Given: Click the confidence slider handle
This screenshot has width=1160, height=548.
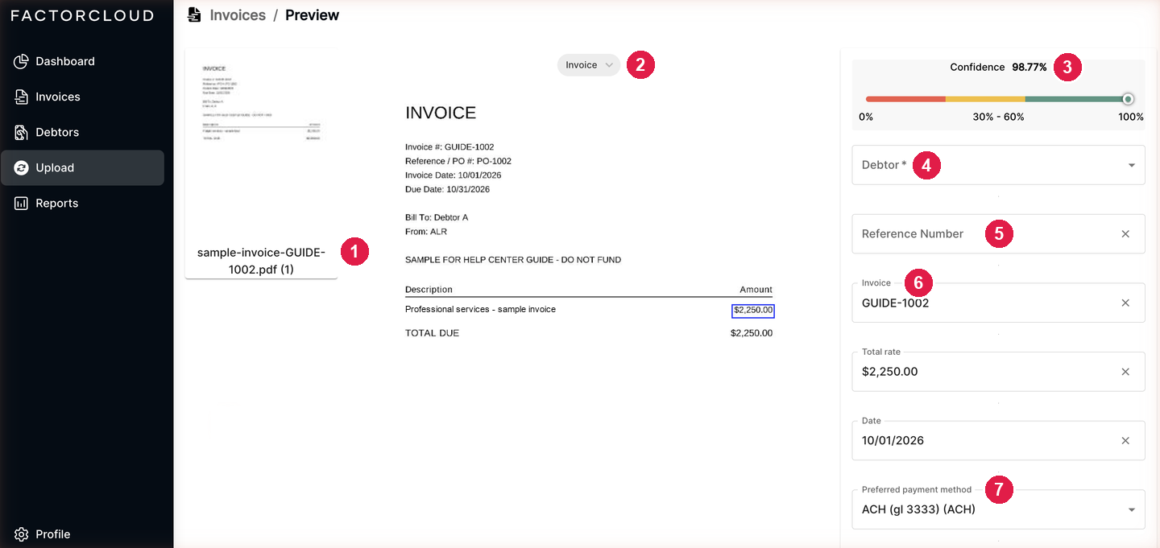Looking at the screenshot, I should tap(1128, 99).
